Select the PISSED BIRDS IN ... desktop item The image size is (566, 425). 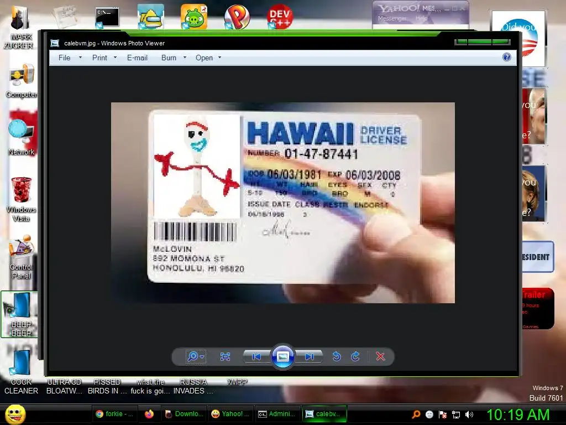click(107, 386)
